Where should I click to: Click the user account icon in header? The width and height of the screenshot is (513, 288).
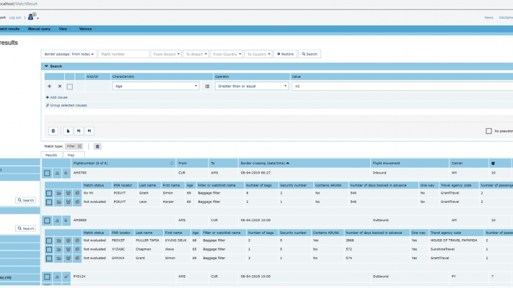[x=32, y=17]
